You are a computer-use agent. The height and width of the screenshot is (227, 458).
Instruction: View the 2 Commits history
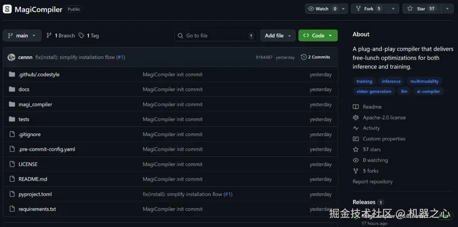pyautogui.click(x=316, y=57)
